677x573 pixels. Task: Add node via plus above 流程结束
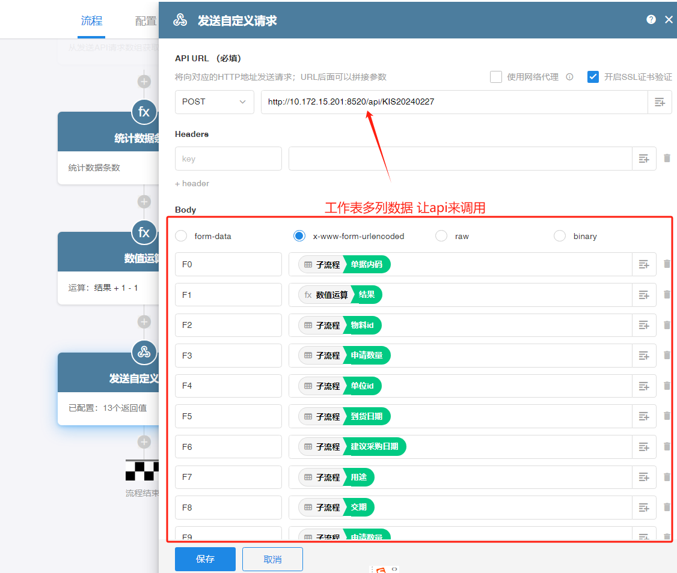(x=144, y=442)
